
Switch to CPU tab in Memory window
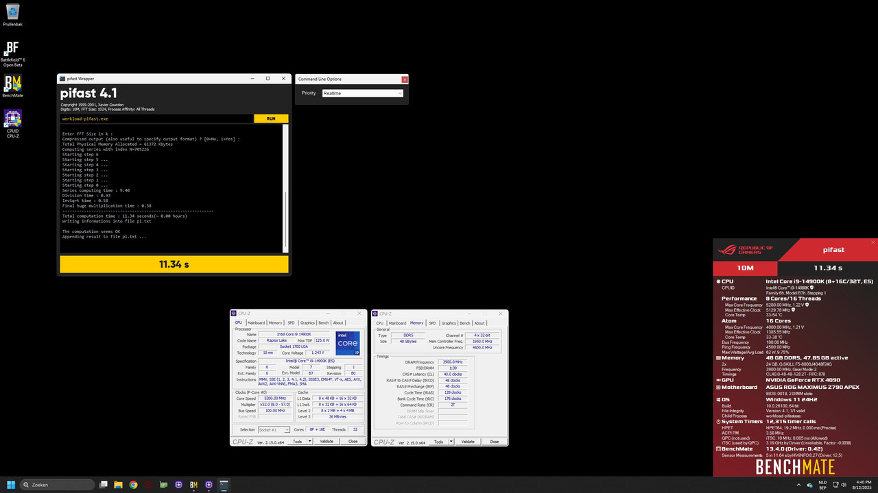[380, 323]
